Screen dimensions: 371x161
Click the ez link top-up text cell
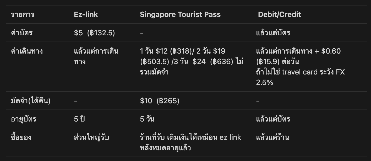(190, 142)
